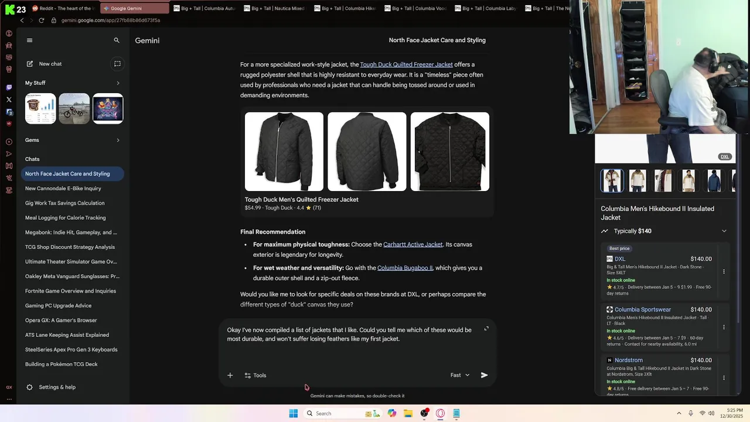The height and width of the screenshot is (422, 750).
Task: Open Twitch icon in Opera GX sidebar
Action: [x=9, y=87]
